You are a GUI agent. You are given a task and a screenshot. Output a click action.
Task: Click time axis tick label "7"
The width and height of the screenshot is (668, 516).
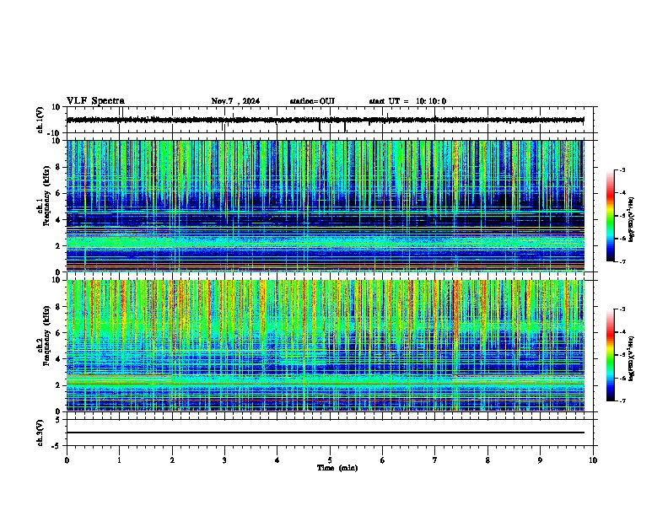(x=435, y=460)
